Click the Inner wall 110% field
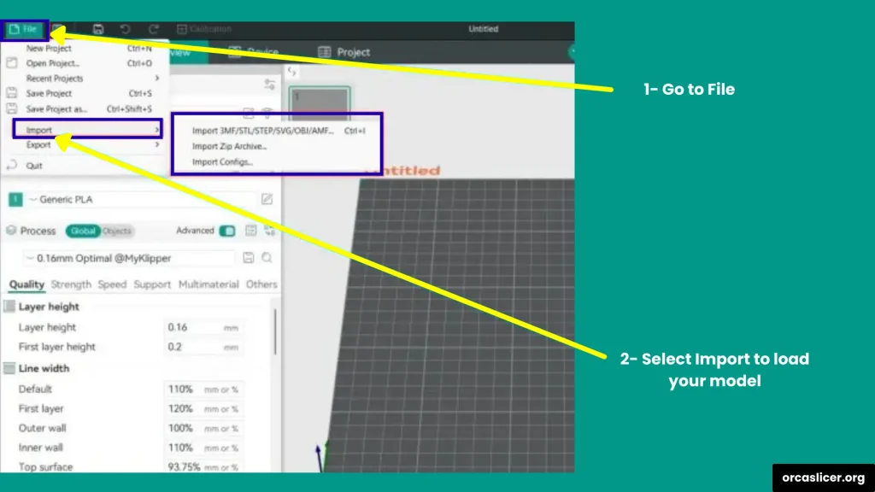 [203, 448]
